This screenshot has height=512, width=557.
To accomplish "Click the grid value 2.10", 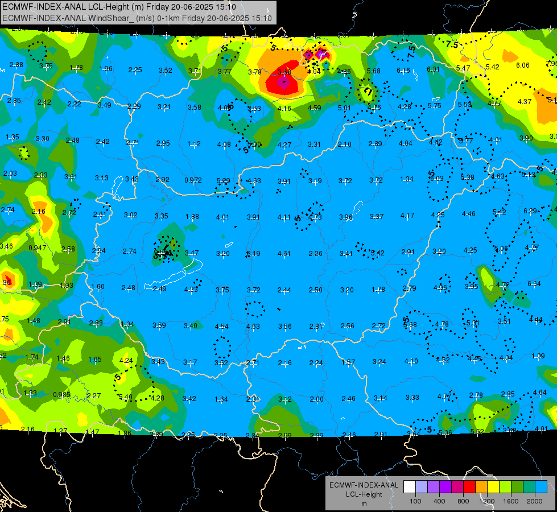I will (x=344, y=144).
